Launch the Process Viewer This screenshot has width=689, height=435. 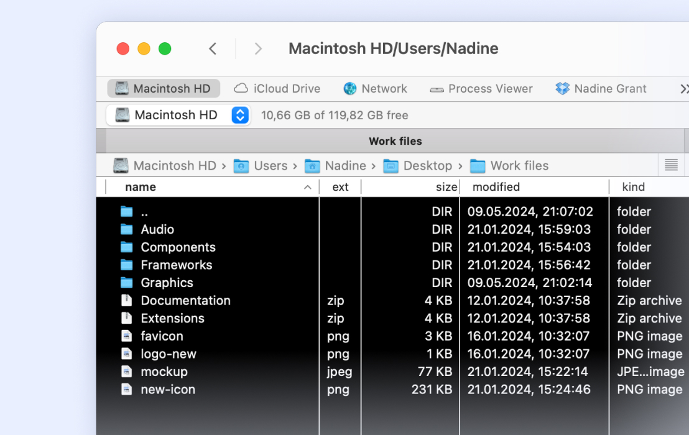pos(481,88)
